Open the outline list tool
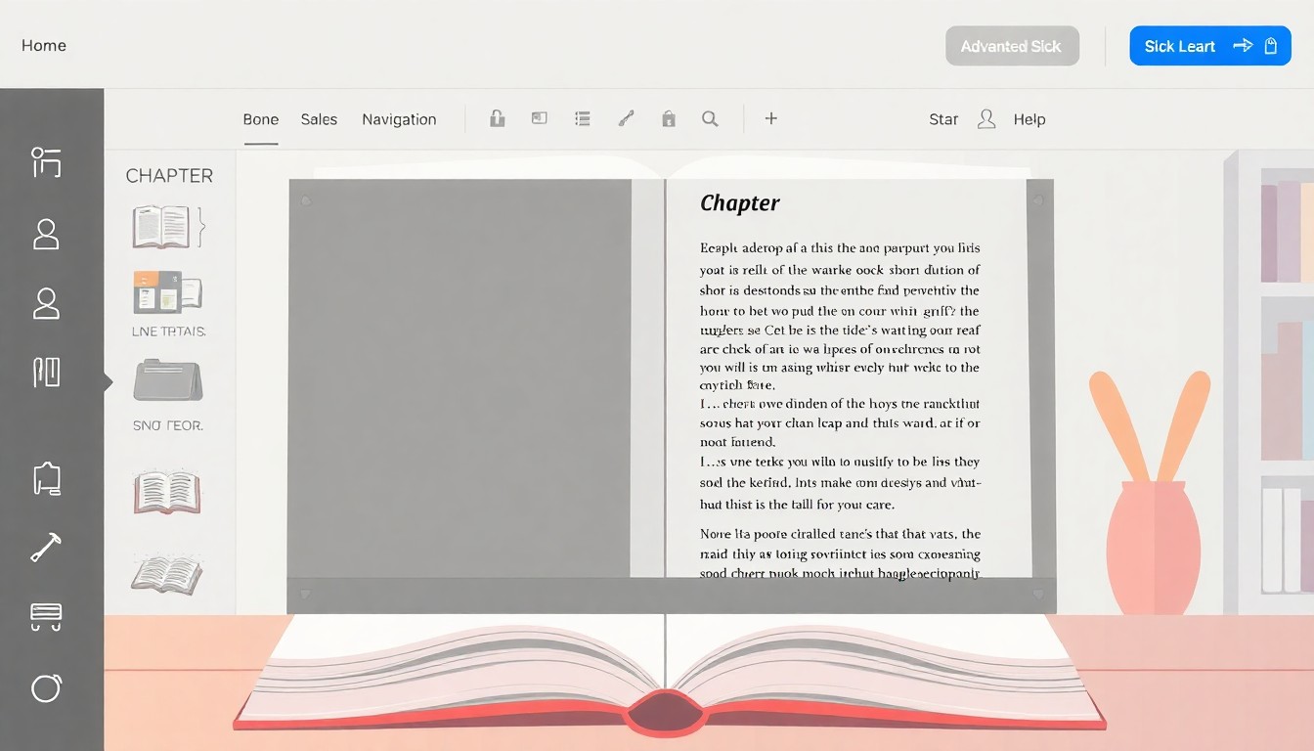1314x751 pixels. (582, 117)
